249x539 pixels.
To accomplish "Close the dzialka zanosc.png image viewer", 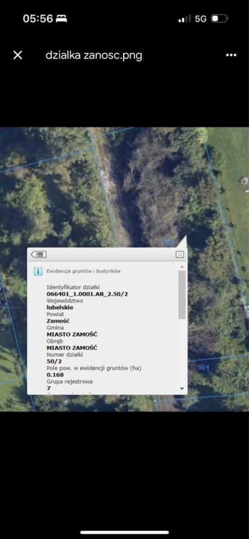I will pos(17,55).
